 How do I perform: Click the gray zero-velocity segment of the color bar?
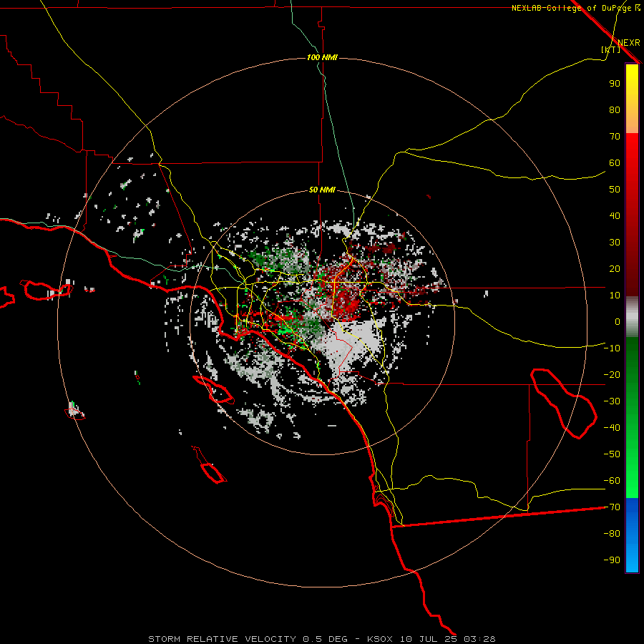click(632, 317)
